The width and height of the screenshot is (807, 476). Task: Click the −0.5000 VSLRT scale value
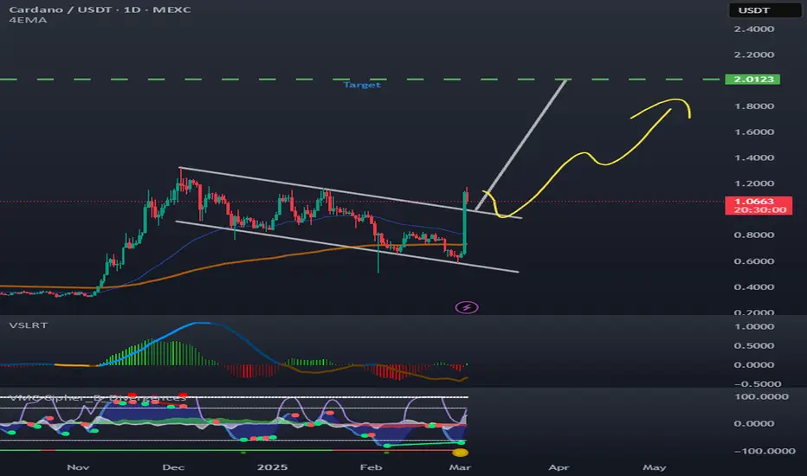(758, 384)
